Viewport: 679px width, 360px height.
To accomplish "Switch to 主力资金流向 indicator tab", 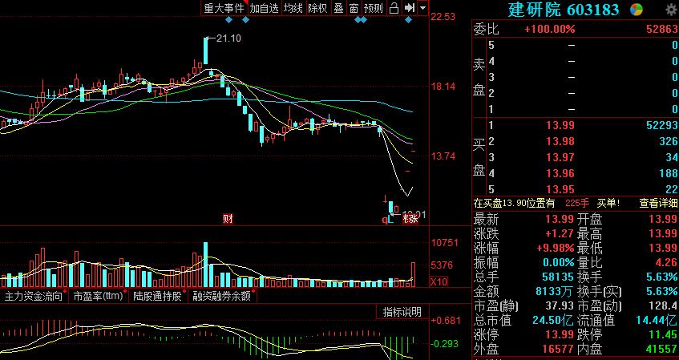I will (34, 297).
